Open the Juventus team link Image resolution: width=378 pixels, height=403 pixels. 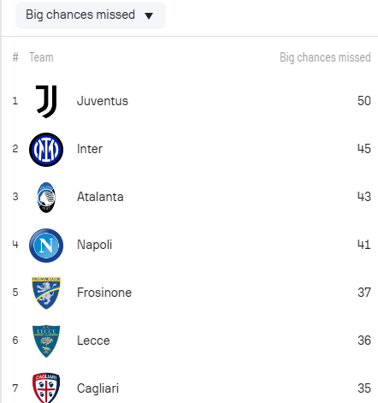103,101
